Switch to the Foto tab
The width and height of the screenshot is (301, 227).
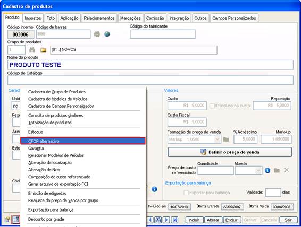coord(51,18)
